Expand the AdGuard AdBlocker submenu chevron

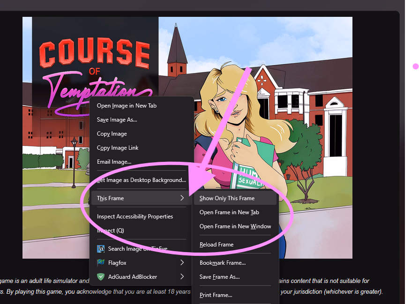pyautogui.click(x=182, y=276)
